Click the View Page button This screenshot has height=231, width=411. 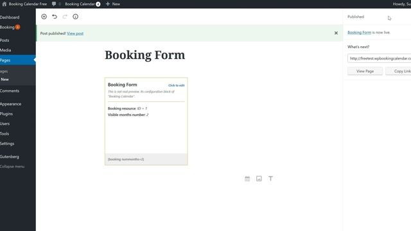click(x=365, y=71)
